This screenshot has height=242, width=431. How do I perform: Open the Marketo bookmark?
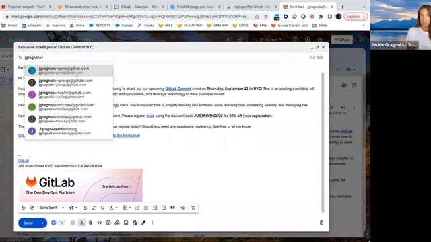(56, 26)
